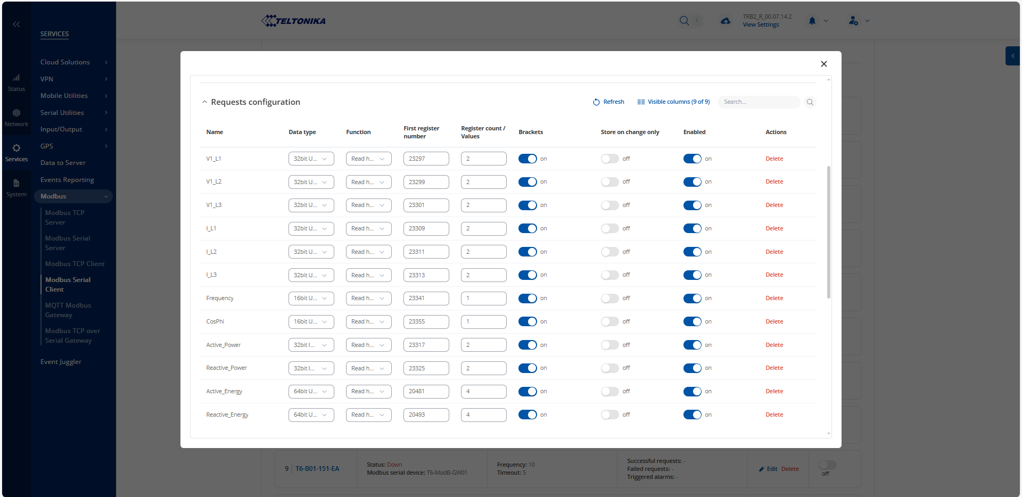Click the First register number field for V1_L3
This screenshot has width=1022, height=497.
coord(426,205)
